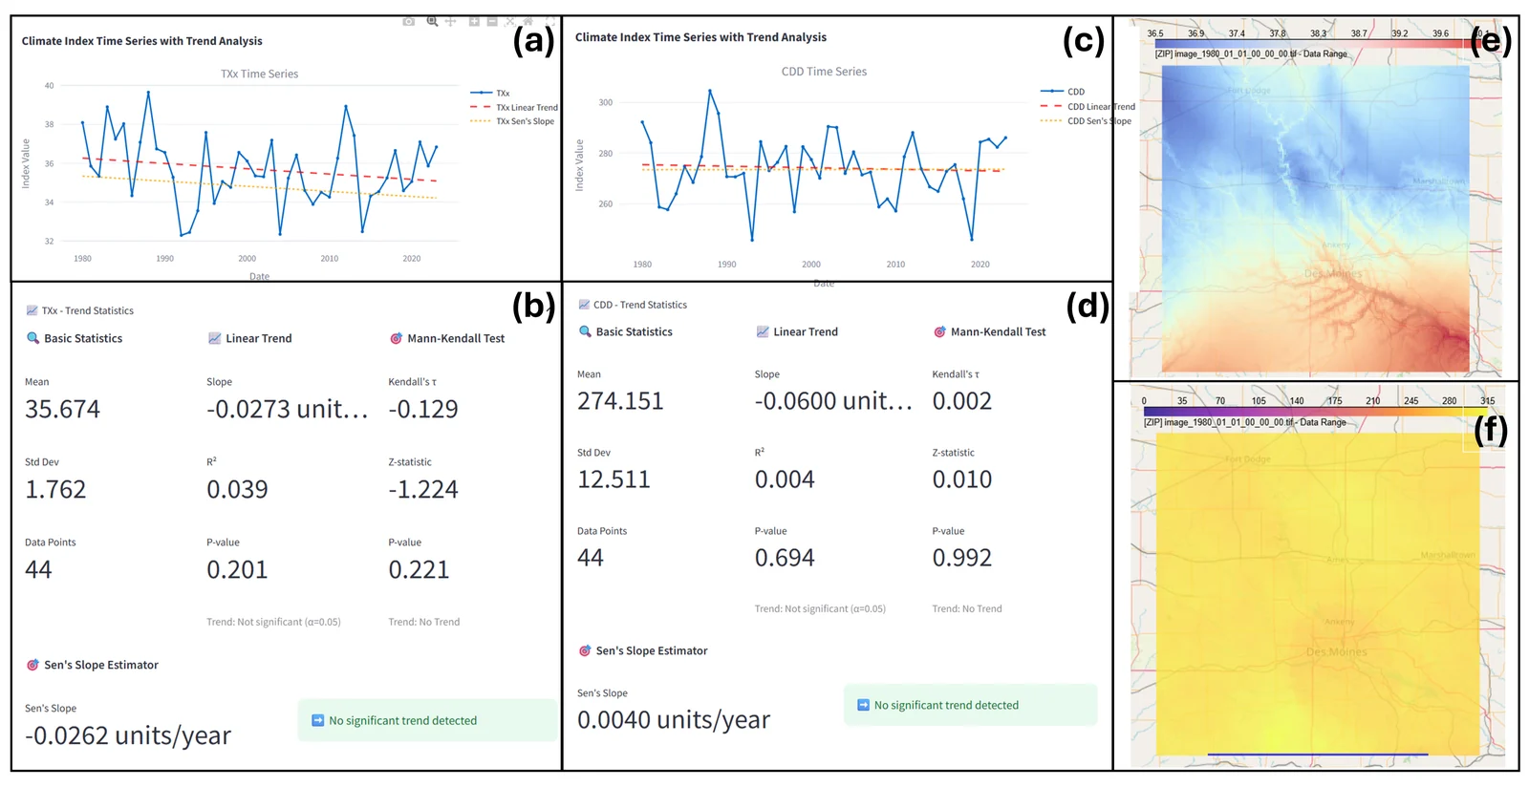Click the "TXx Time Series" chart title
The width and height of the screenshot is (1529, 787).
(x=260, y=74)
